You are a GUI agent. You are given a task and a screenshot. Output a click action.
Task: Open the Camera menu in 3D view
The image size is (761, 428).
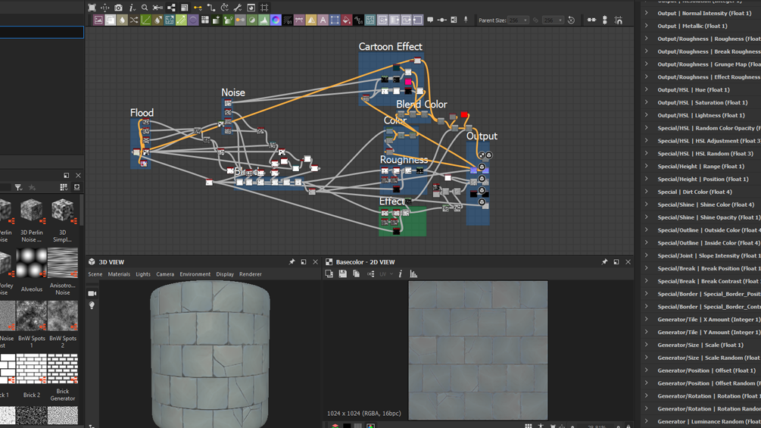165,274
